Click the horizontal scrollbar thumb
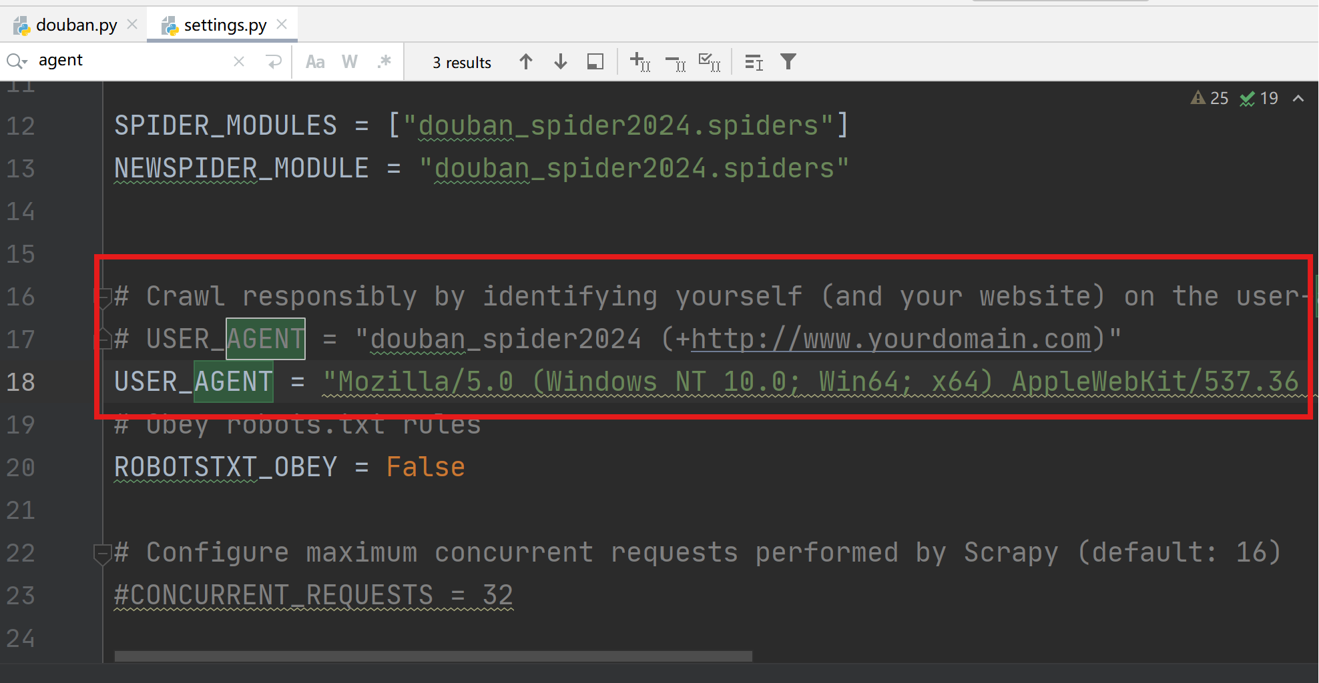1319x683 pixels. click(433, 656)
